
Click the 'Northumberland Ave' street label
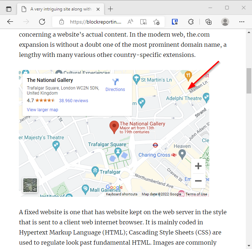pos(154,181)
